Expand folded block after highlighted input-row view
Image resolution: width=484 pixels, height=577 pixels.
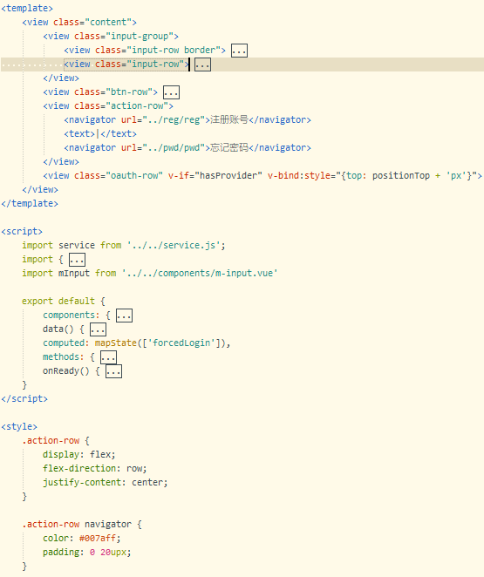tap(202, 64)
